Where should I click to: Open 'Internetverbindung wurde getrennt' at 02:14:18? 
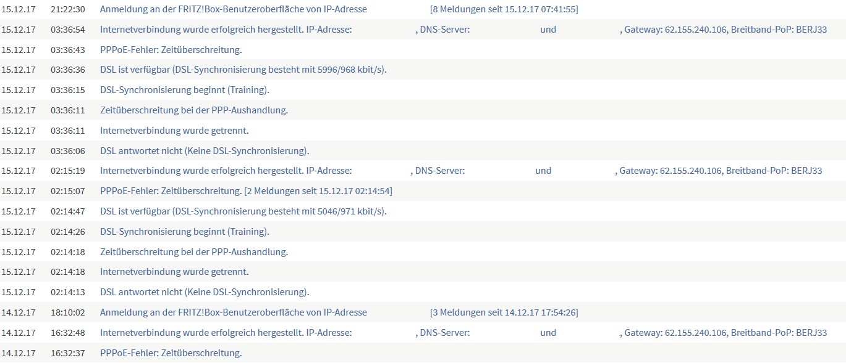[x=174, y=272]
